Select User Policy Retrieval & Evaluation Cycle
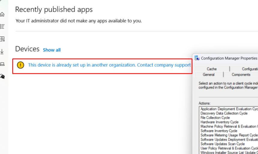Screen dimensions: 258x154 (x=229, y=148)
